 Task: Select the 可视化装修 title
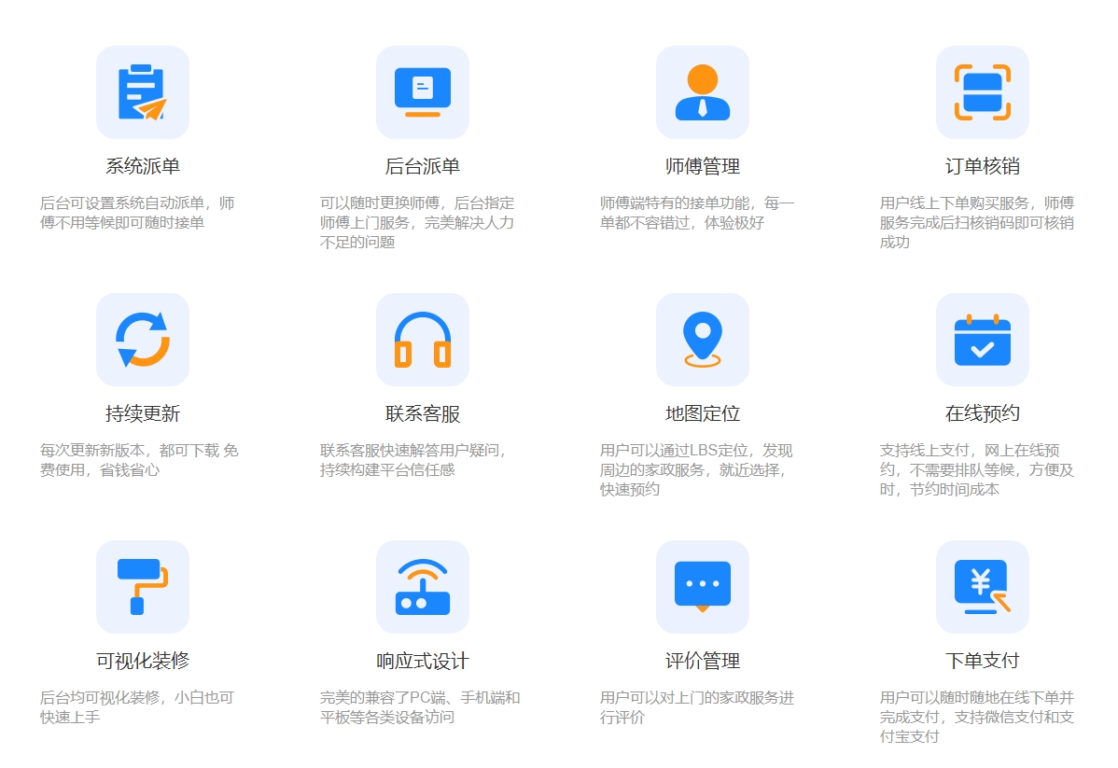[143, 661]
